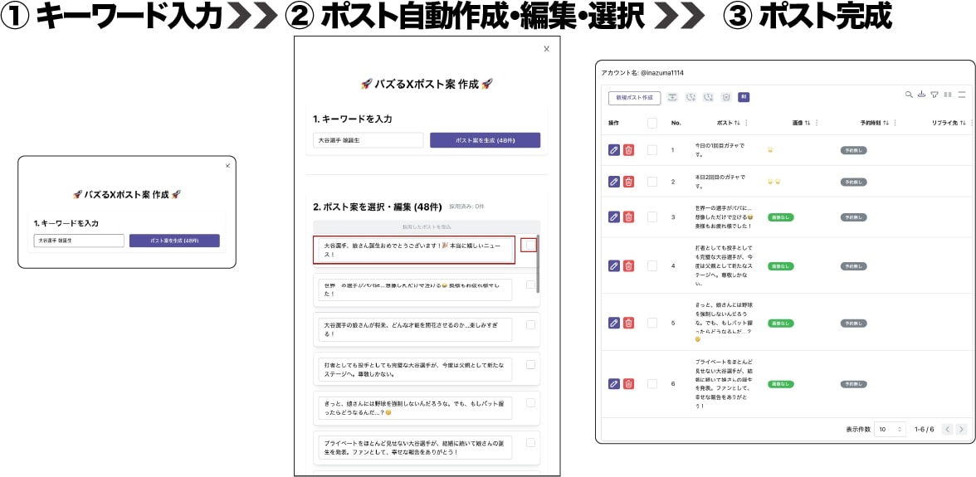
Task: Tick the select-all checkbox in table header
Action: [x=652, y=123]
